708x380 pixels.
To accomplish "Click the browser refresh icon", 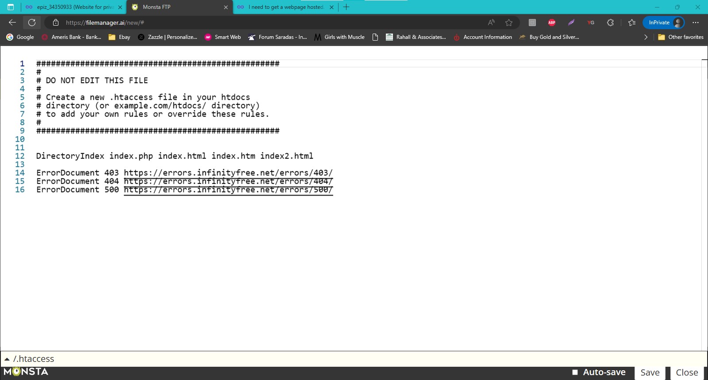I will (x=32, y=23).
